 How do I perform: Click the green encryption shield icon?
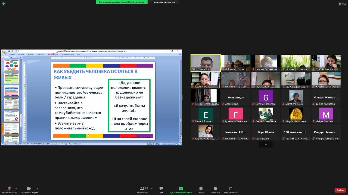(x=4, y=4)
